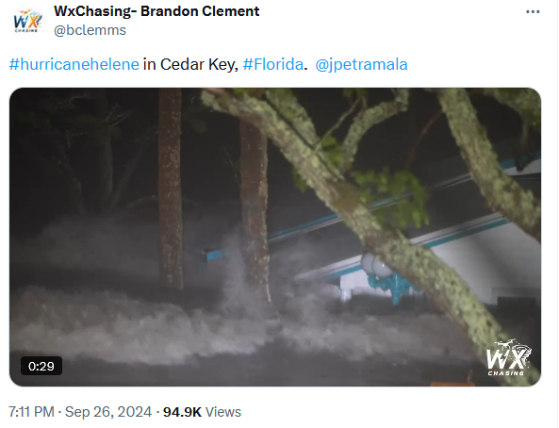Open the @jpetramala mention
This screenshot has height=428, width=559.
coord(361,64)
